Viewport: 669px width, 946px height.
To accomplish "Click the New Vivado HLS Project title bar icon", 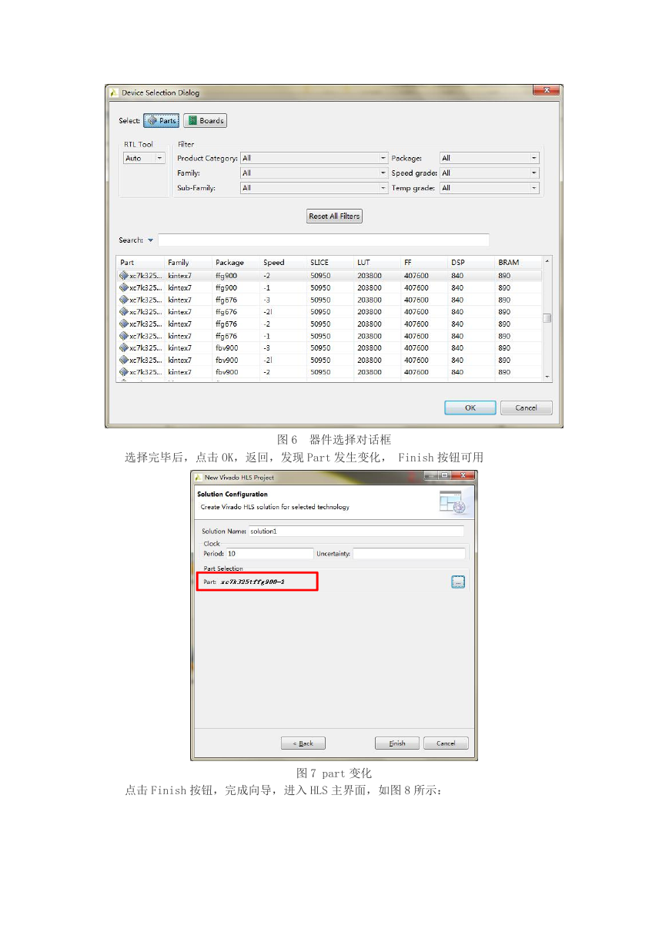I will [x=198, y=478].
